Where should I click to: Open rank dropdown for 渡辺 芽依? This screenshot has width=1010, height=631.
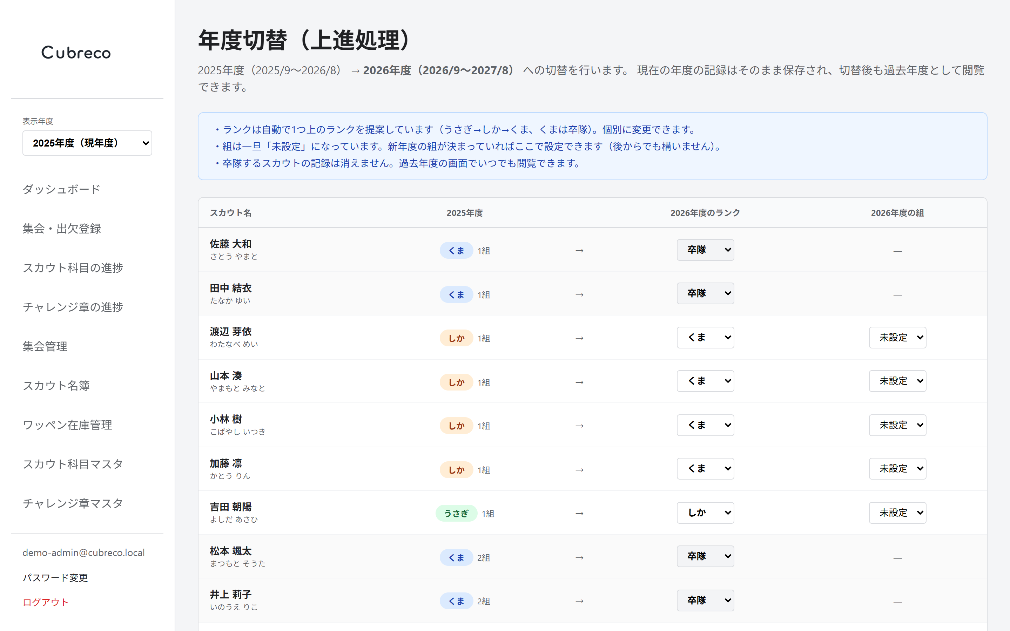click(x=705, y=338)
